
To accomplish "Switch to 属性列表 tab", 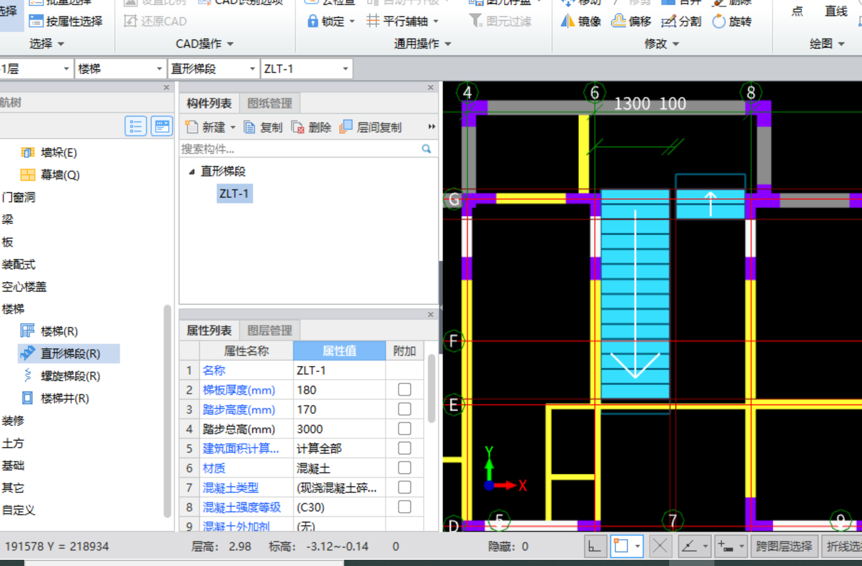I will point(209,330).
